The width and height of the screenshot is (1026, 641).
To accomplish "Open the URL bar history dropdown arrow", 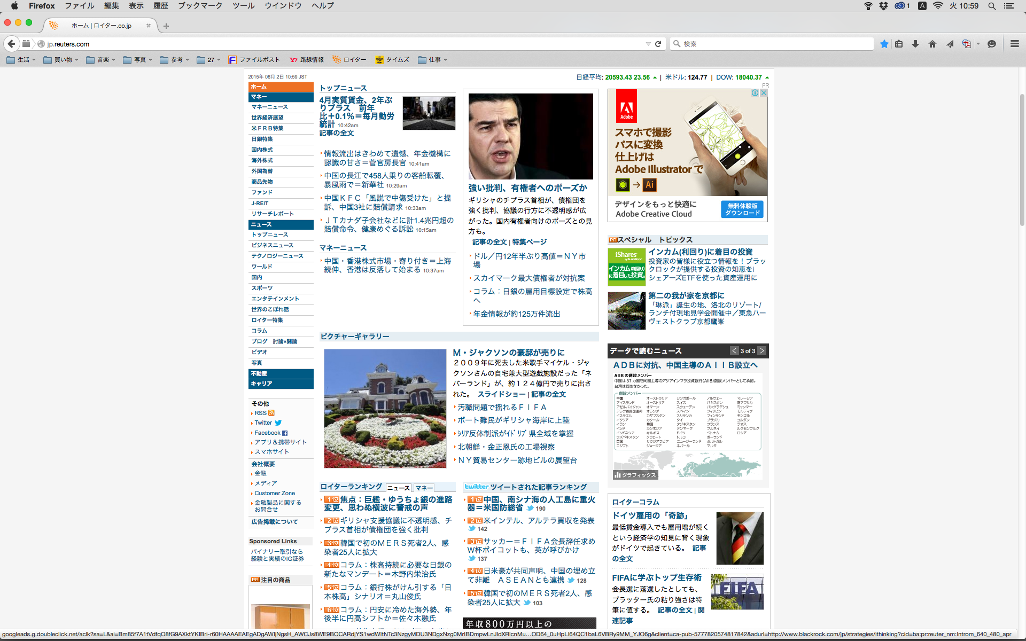I will [x=648, y=44].
